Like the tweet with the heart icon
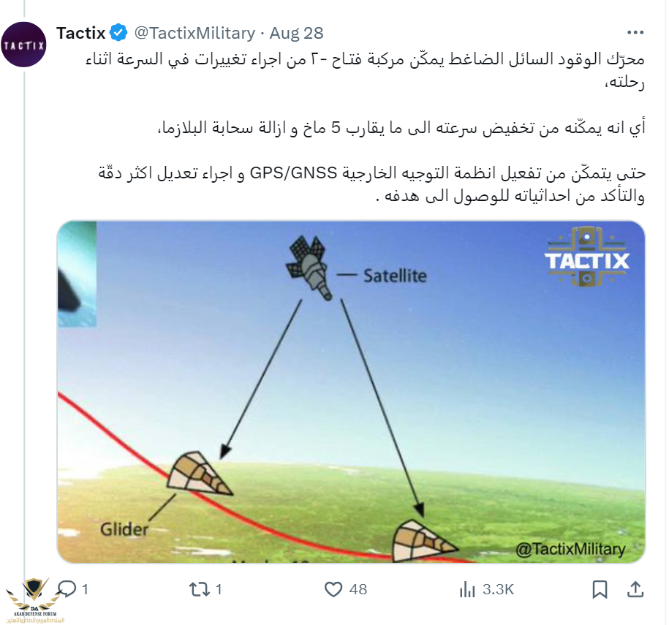The image size is (669, 625). (333, 590)
